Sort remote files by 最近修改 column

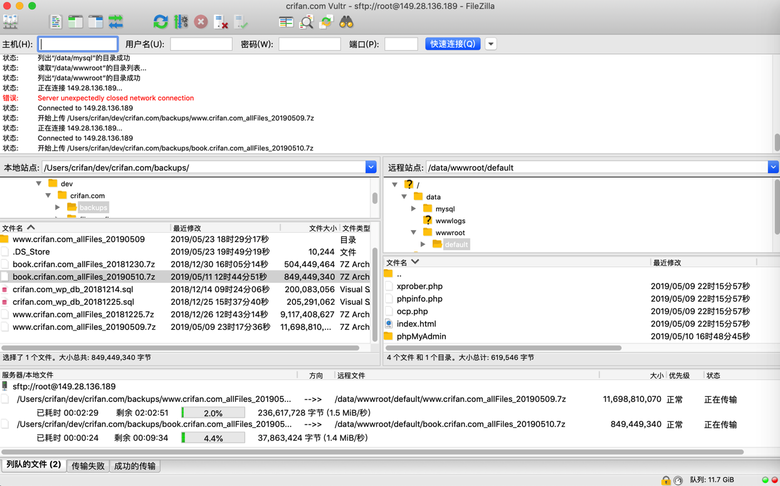703,263
